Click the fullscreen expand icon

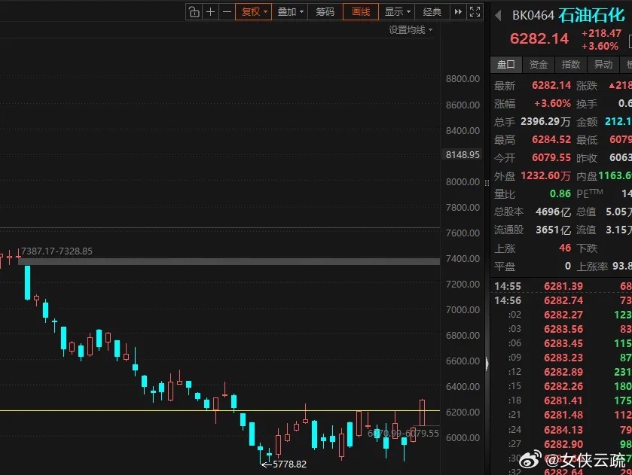475,12
